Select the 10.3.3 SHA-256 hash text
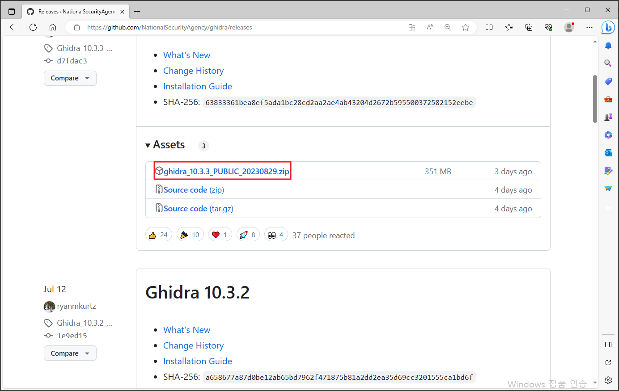Screen dimensions: 619x391 pos(339,102)
